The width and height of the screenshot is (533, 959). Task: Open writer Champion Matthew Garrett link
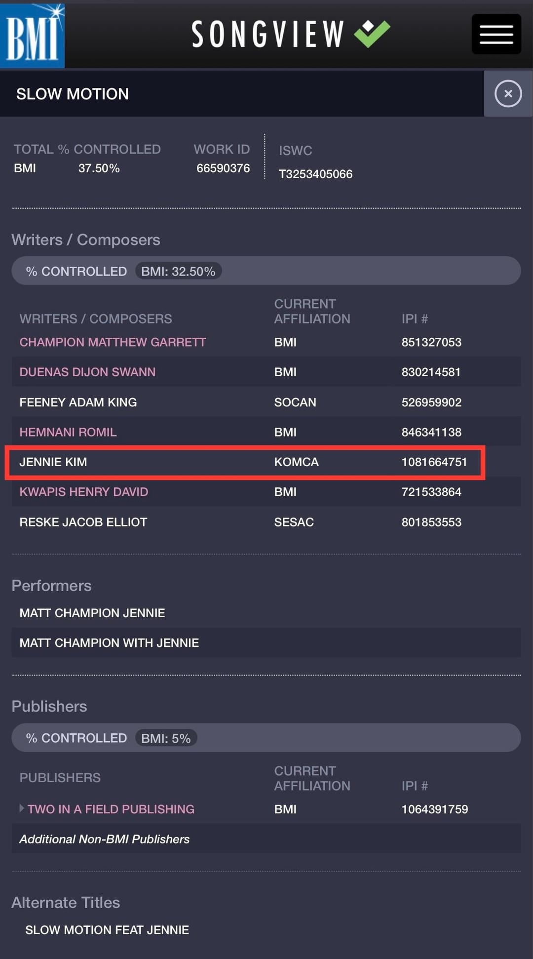[113, 342]
